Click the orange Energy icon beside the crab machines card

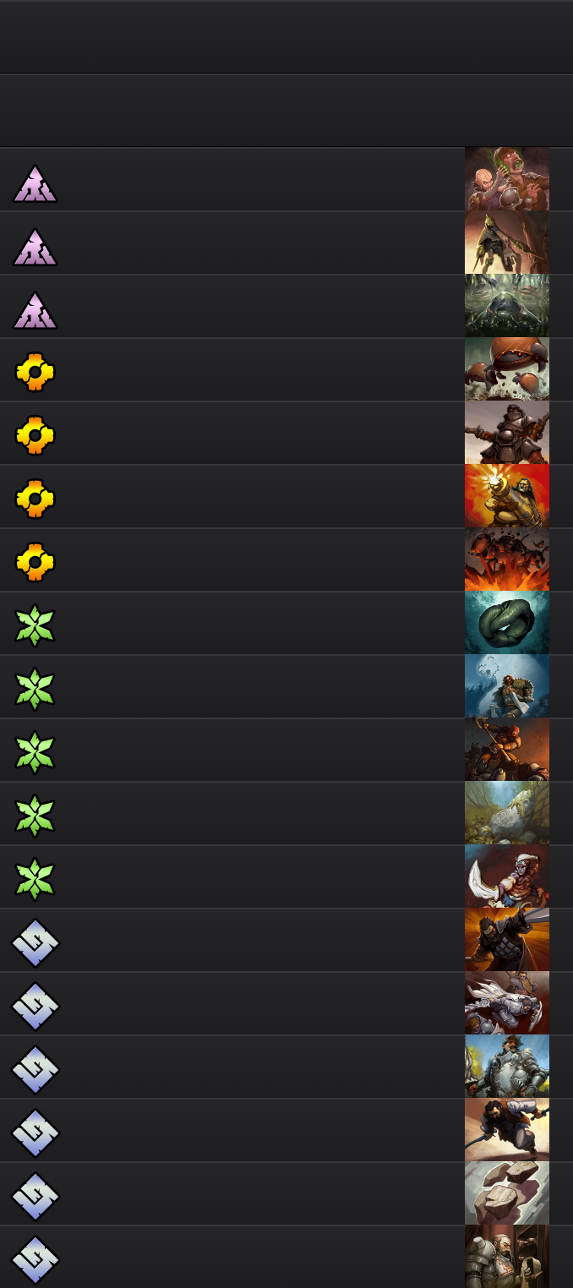click(35, 371)
